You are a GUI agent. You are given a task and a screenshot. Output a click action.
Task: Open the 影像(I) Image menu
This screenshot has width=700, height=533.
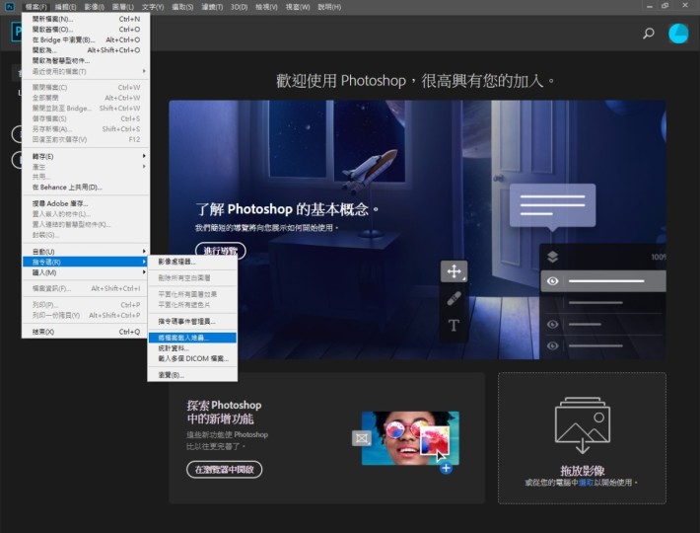coord(95,7)
